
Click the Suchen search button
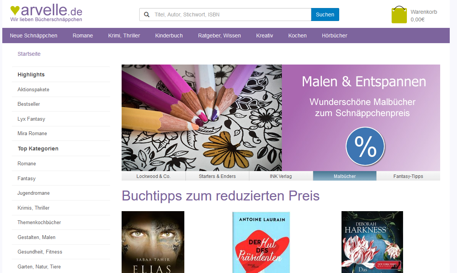point(325,15)
